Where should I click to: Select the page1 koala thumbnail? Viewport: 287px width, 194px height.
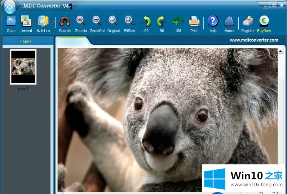(x=23, y=67)
